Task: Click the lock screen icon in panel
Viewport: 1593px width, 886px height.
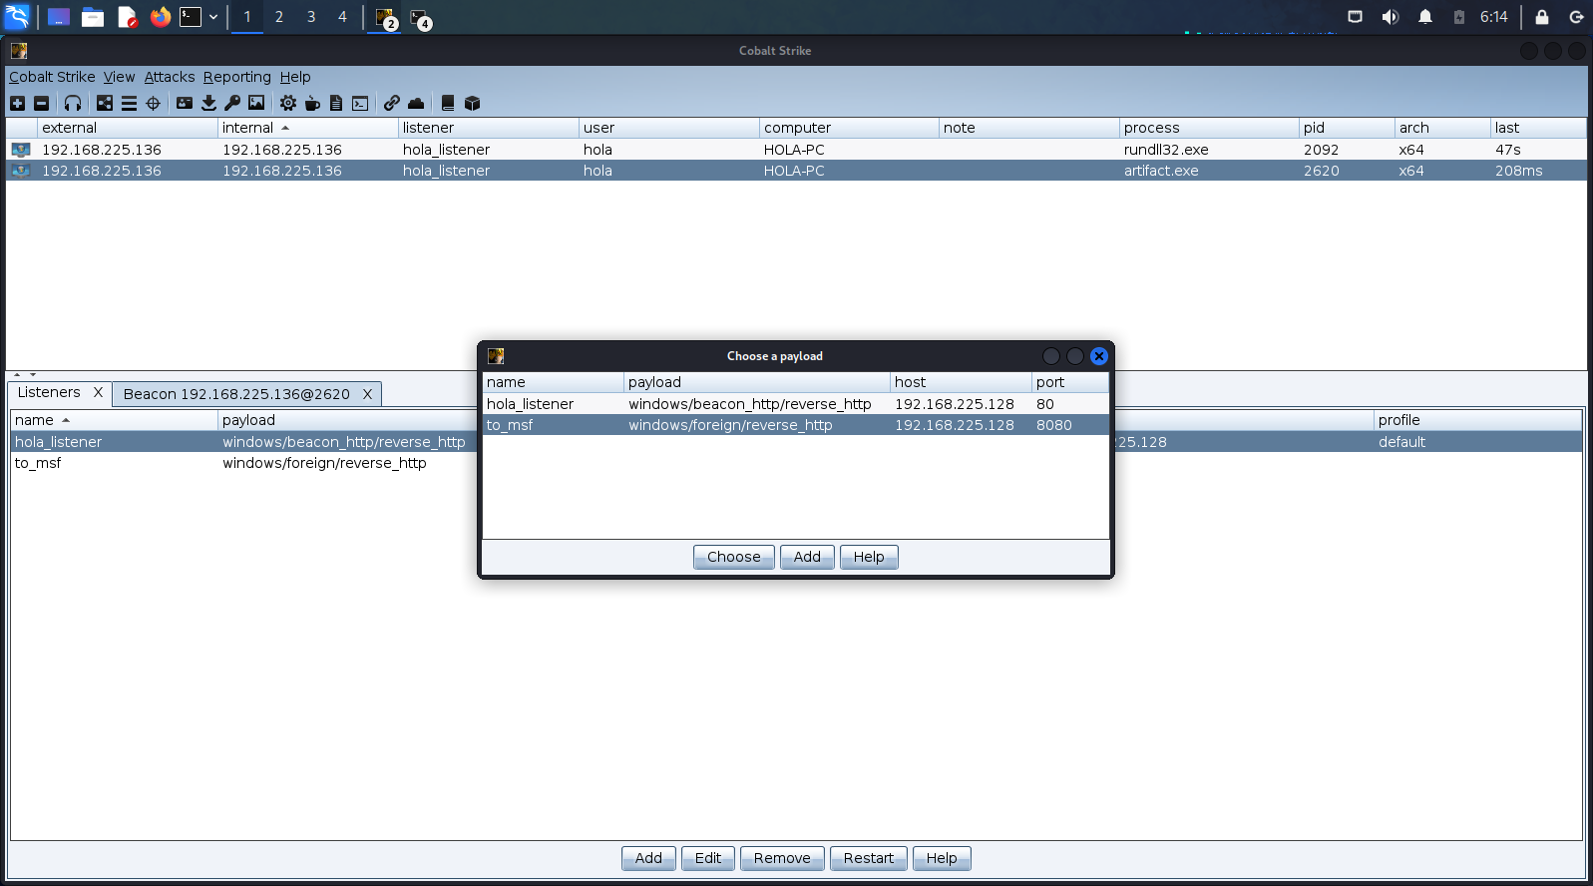Action: pos(1542,17)
